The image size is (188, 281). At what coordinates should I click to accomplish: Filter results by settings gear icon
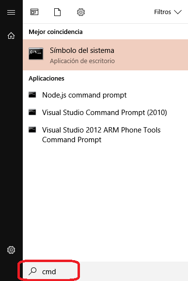click(x=81, y=12)
